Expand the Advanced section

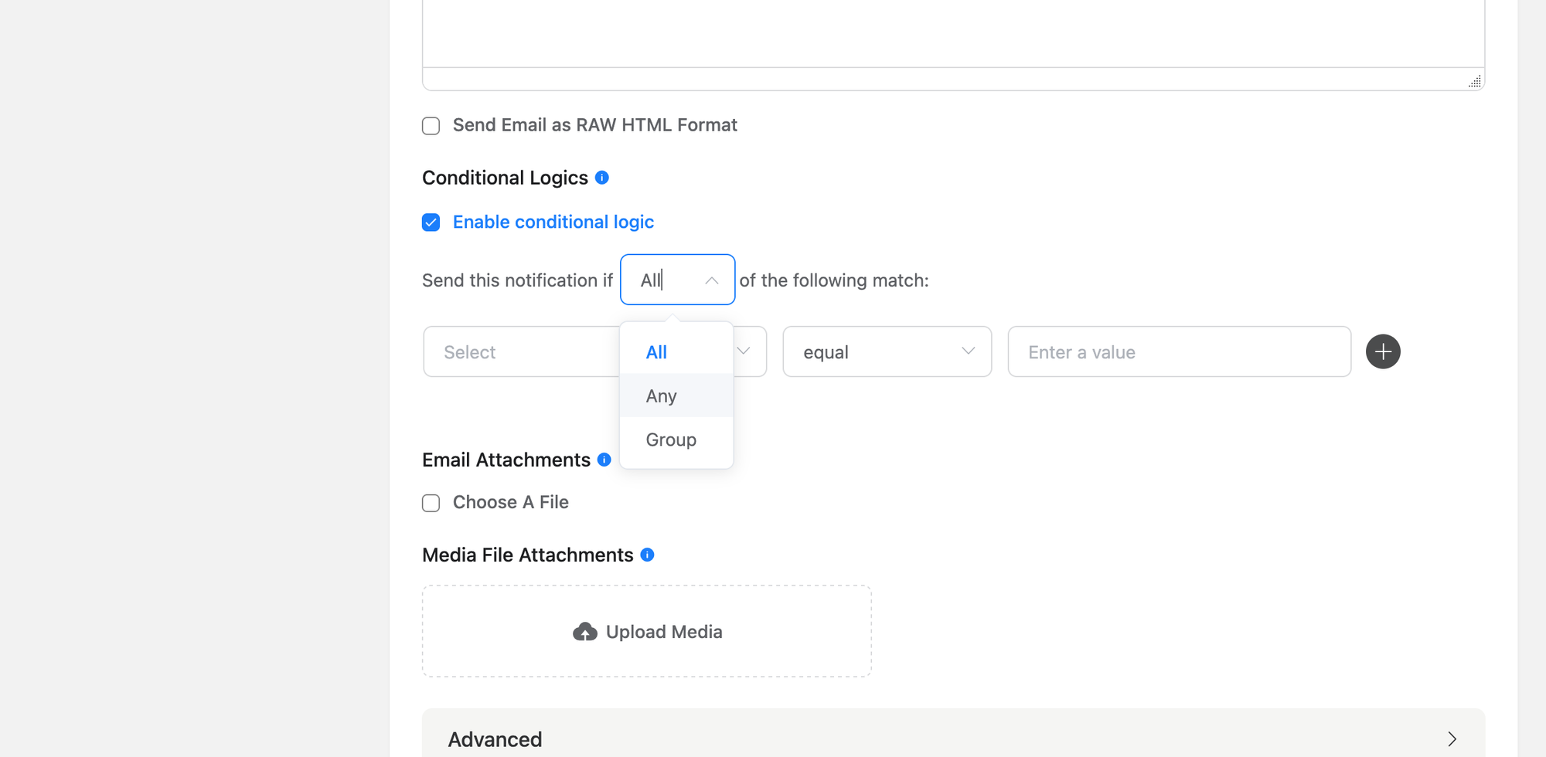tap(952, 738)
